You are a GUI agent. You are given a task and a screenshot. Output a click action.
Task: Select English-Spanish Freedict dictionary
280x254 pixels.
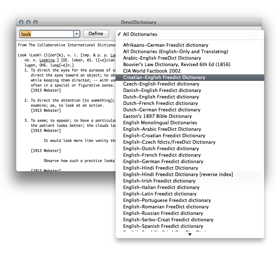[163, 226]
